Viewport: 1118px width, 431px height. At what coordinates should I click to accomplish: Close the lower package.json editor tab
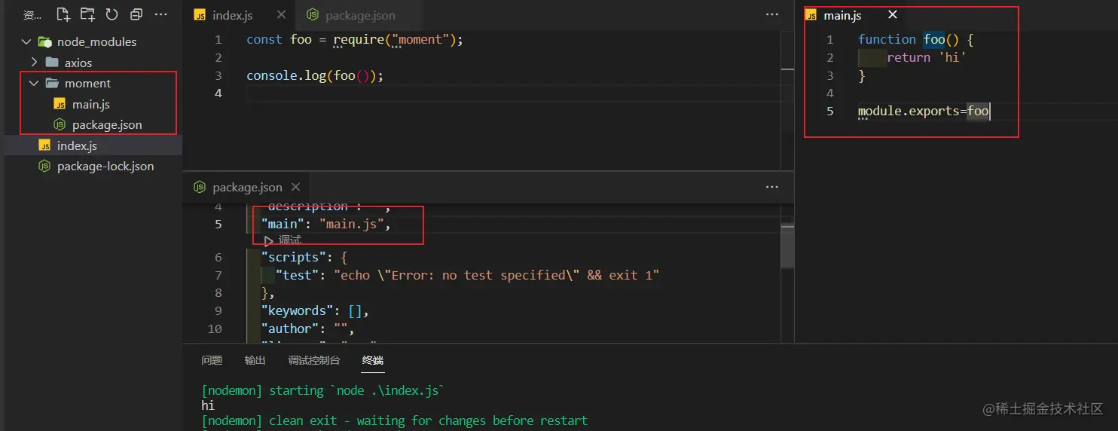point(295,187)
